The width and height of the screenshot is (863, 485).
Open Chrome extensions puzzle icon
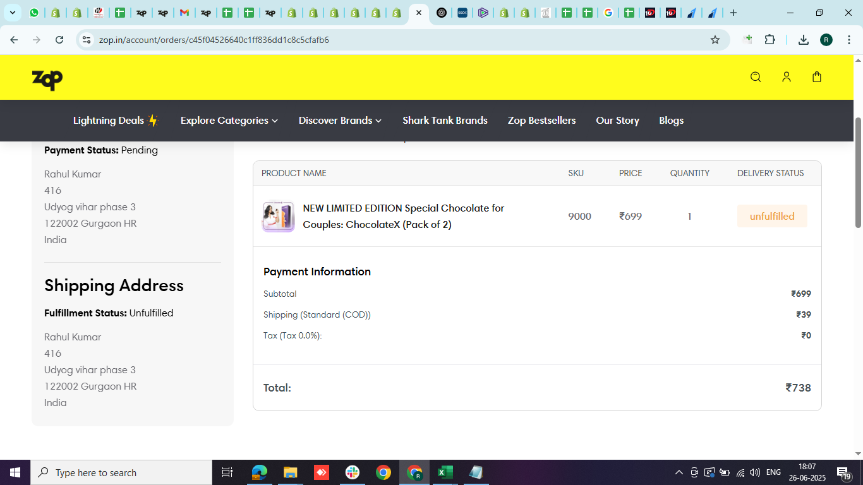pyautogui.click(x=769, y=40)
